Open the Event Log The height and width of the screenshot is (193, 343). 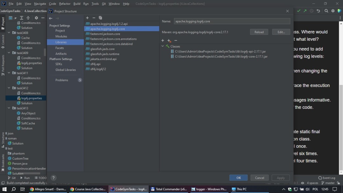coord(327,178)
